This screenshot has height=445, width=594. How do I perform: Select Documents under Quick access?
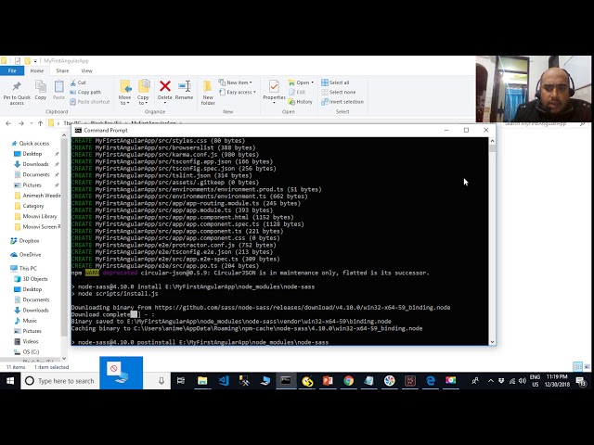(x=36, y=174)
